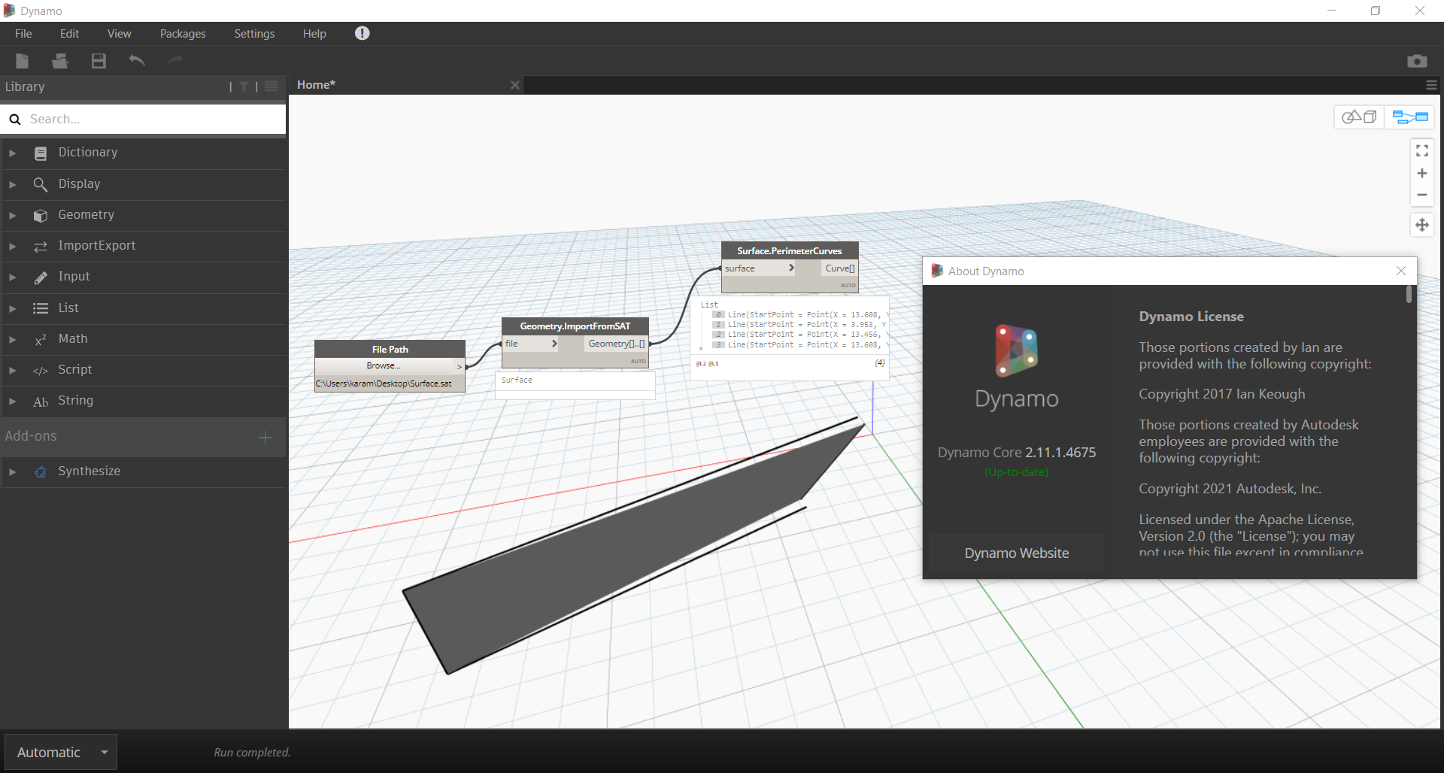This screenshot has width=1444, height=773.
Task: Open a graph using the open folder icon
Action: coord(60,61)
